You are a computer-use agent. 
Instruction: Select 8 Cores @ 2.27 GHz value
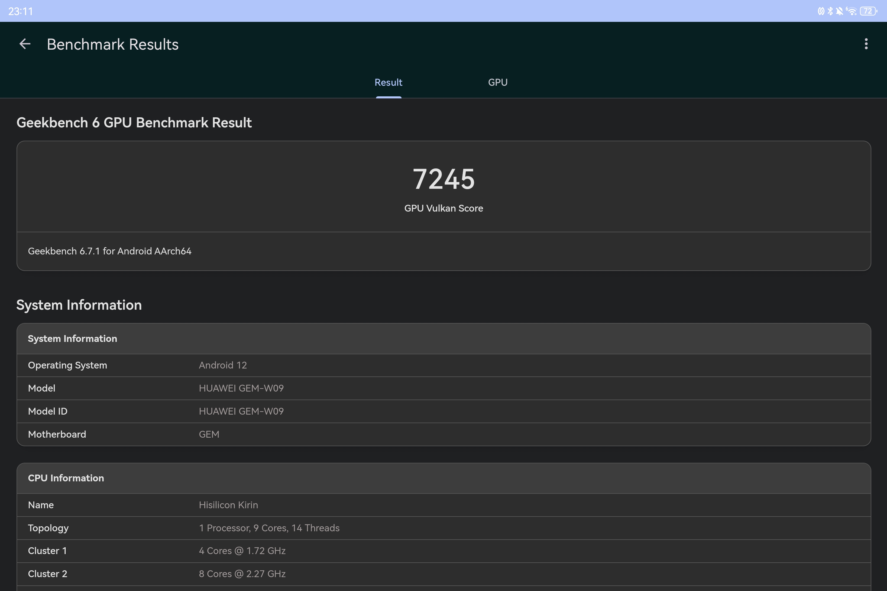point(242,574)
